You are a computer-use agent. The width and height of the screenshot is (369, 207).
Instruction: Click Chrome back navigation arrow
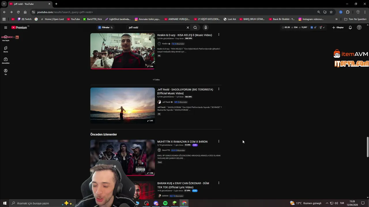[x=4, y=12]
